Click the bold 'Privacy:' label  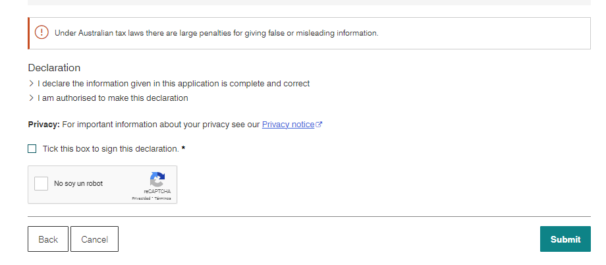(43, 124)
